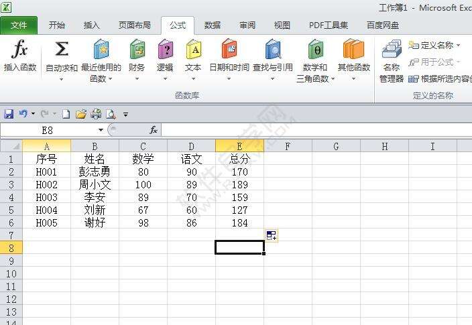This screenshot has height=325, width=472.
Task: Click the Redo arrow icon
Action: 44,114
